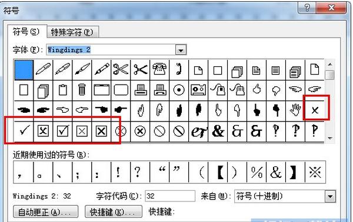The image size is (353, 222).
Task: Choose the window frame symbol
Action: click(x=101, y=90)
